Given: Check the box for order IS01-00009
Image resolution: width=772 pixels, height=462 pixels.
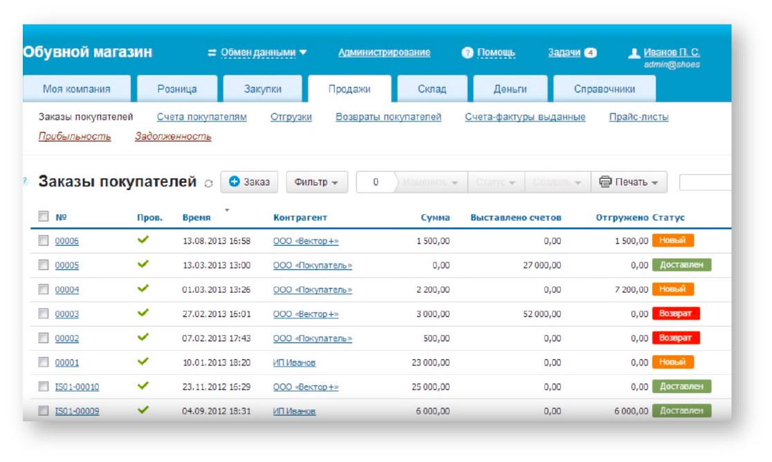Looking at the screenshot, I should (x=44, y=410).
